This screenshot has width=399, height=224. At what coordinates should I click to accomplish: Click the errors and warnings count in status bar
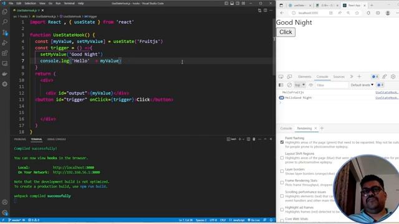pos(34,220)
